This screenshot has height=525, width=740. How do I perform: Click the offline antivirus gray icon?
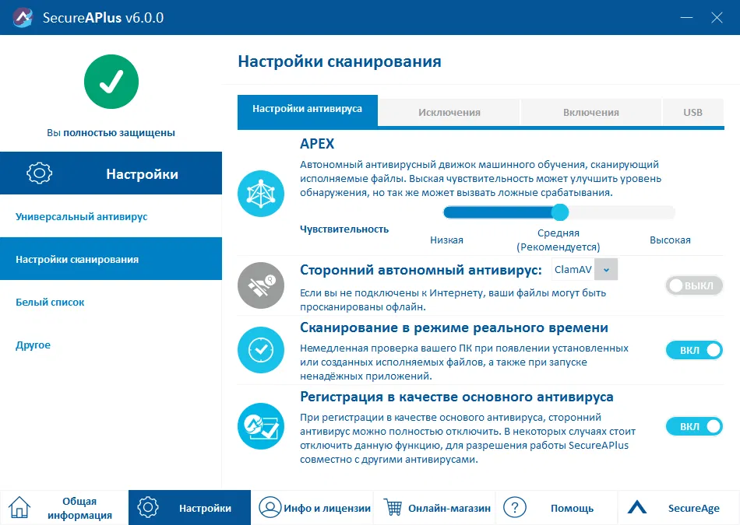pyautogui.click(x=261, y=285)
